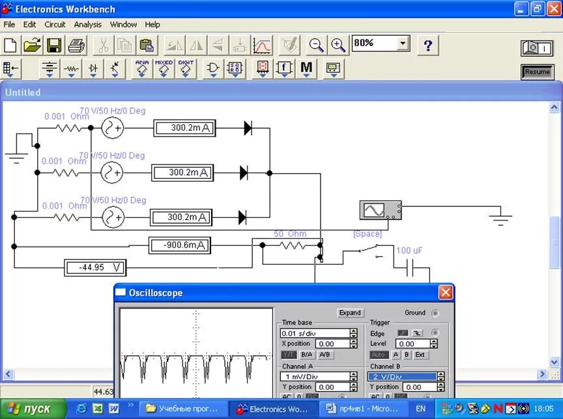Open the Display Graphs icon
Screen dimensions: 563x419
click(262, 45)
